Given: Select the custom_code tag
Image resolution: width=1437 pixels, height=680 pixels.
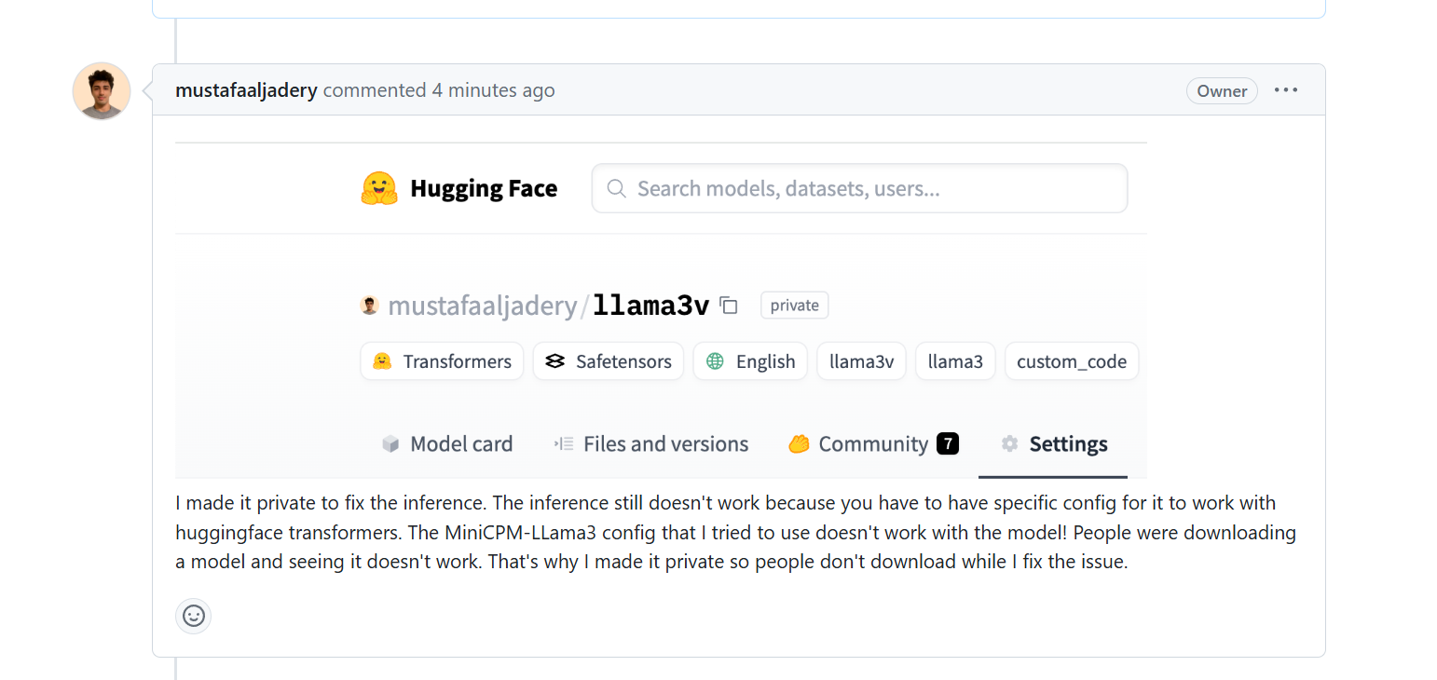Looking at the screenshot, I should click(1072, 361).
